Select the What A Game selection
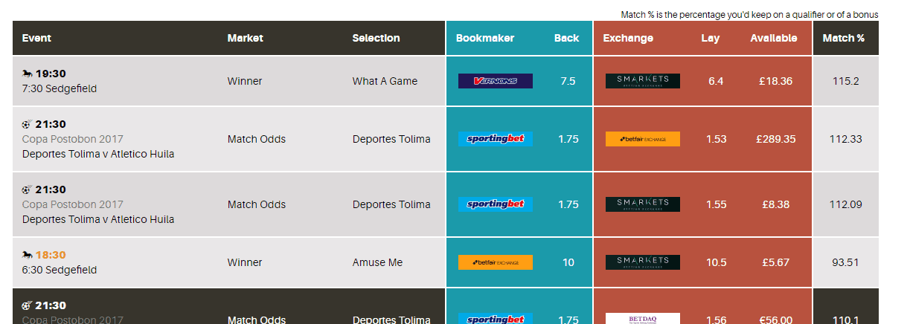 point(385,81)
